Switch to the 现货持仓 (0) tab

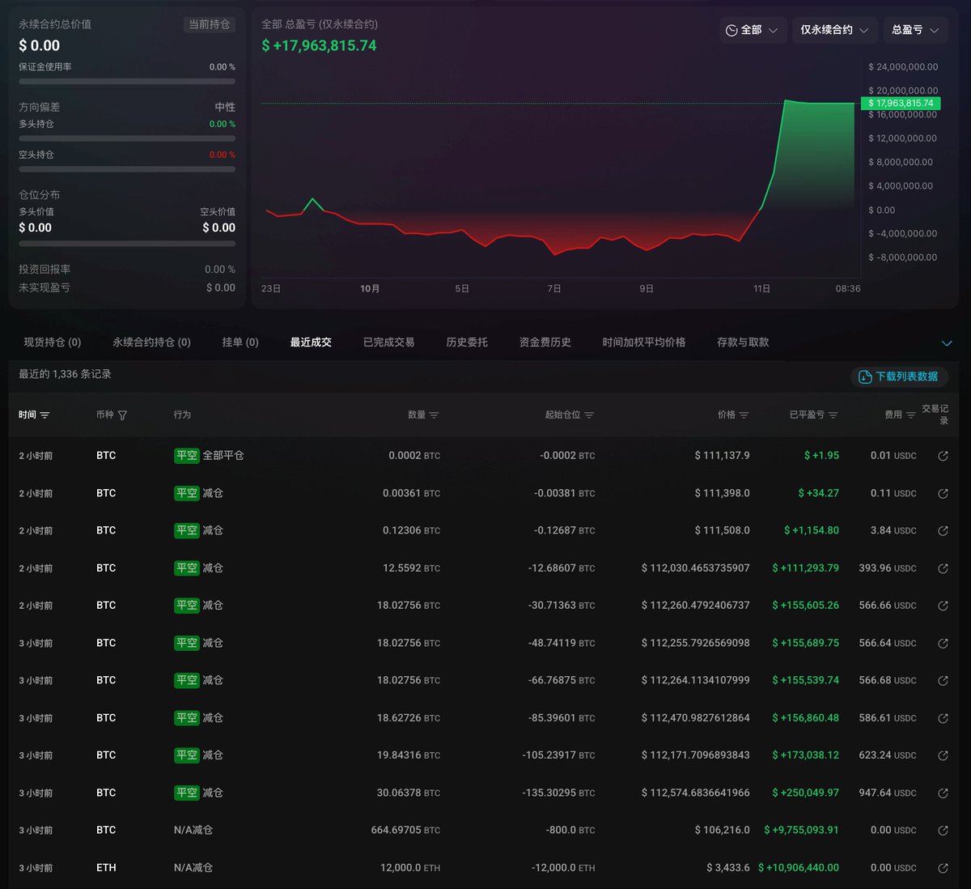[x=53, y=342]
